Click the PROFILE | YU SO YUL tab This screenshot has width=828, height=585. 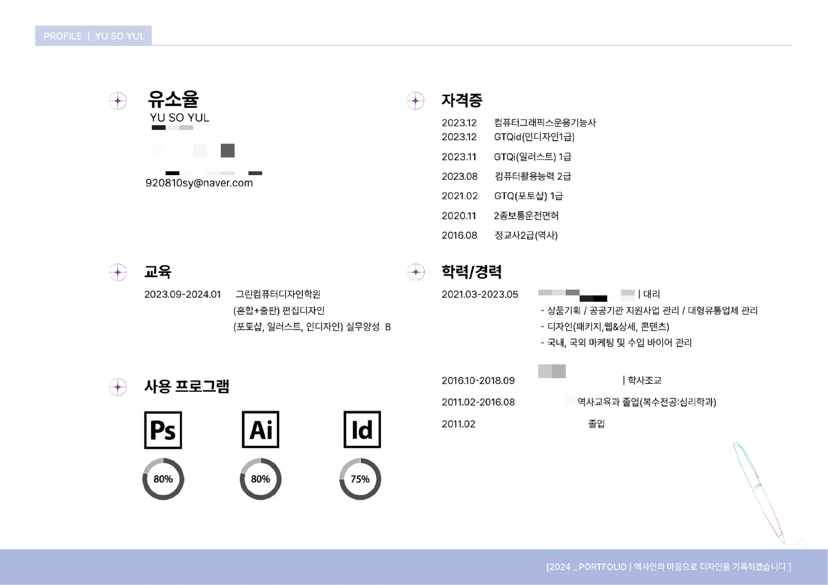tap(93, 36)
